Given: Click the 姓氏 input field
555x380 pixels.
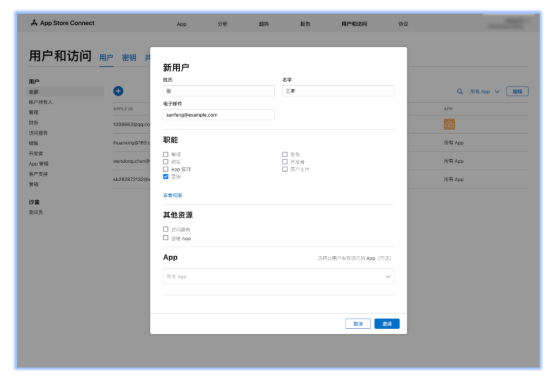Looking at the screenshot, I should [x=219, y=91].
